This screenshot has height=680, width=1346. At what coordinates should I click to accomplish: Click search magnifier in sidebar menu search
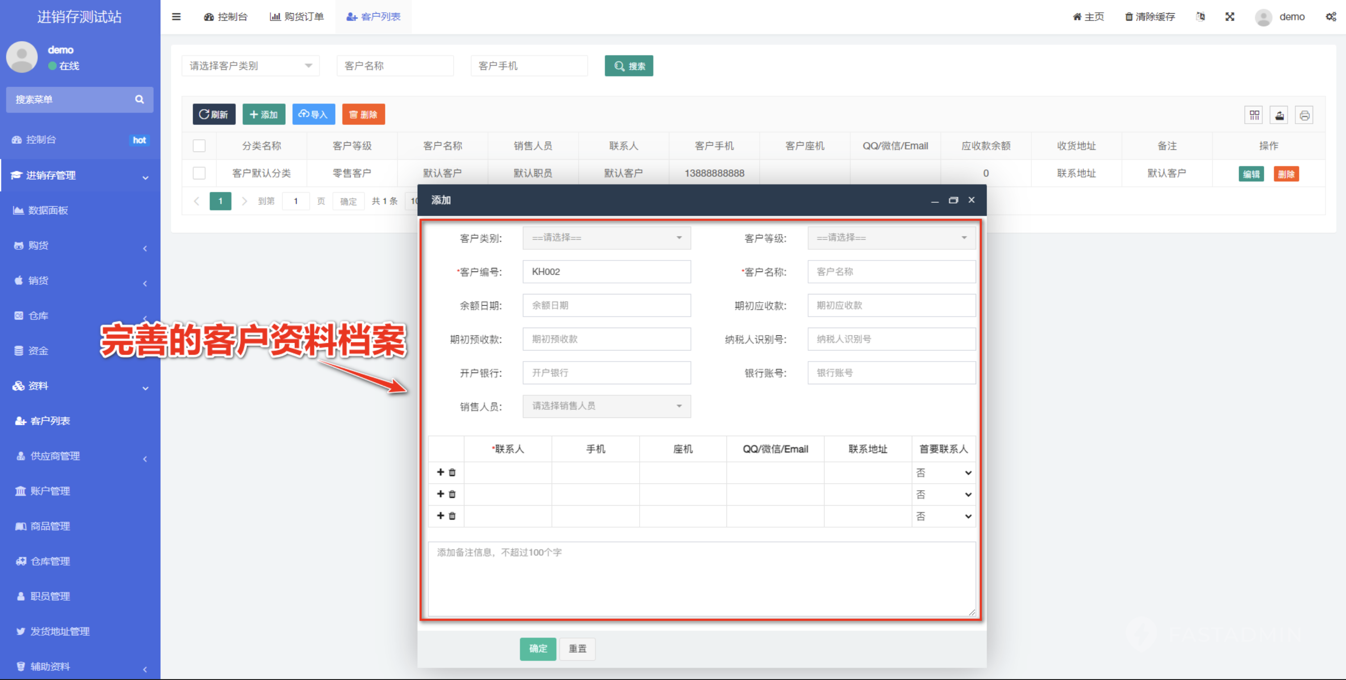pos(140,99)
